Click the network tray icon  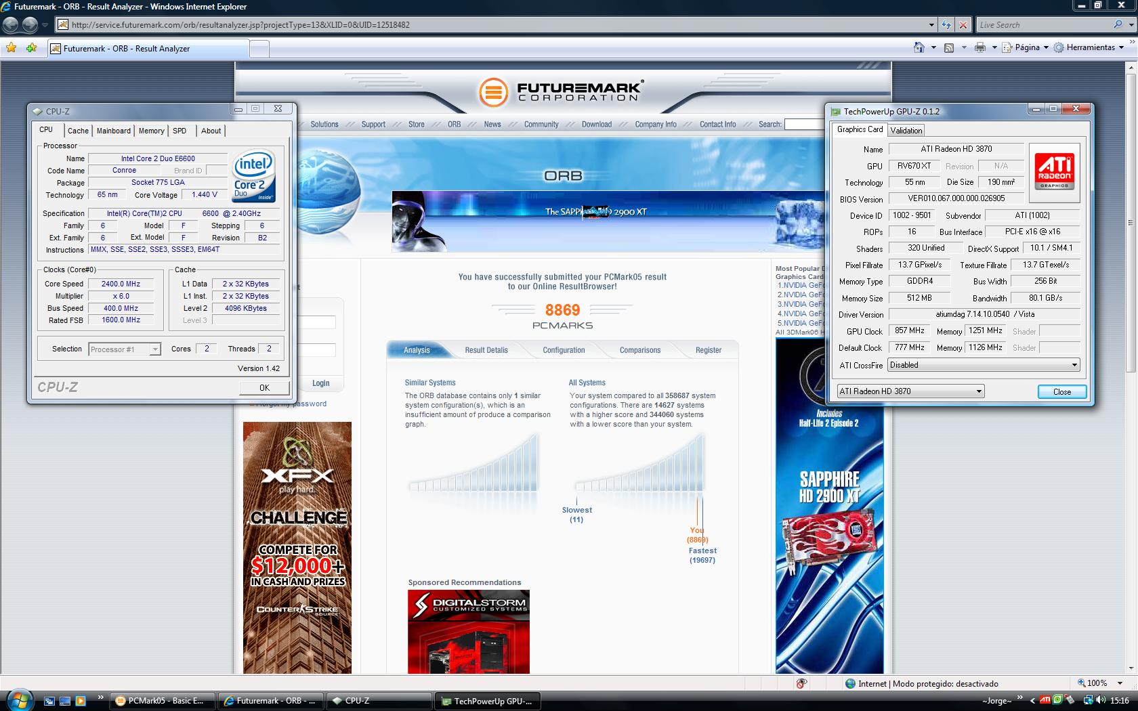coord(1088,700)
